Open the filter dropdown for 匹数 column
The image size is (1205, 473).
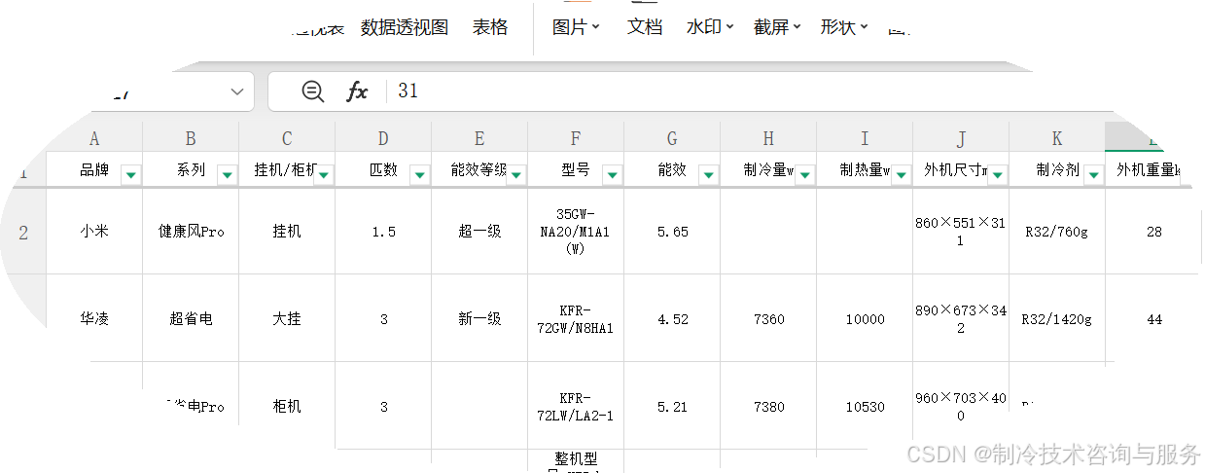(420, 174)
